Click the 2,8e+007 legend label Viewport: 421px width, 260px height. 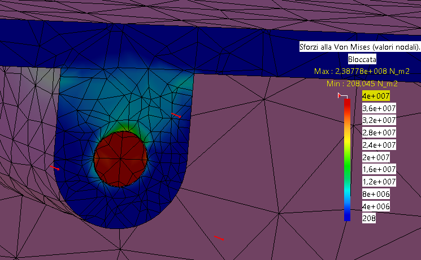coord(379,133)
